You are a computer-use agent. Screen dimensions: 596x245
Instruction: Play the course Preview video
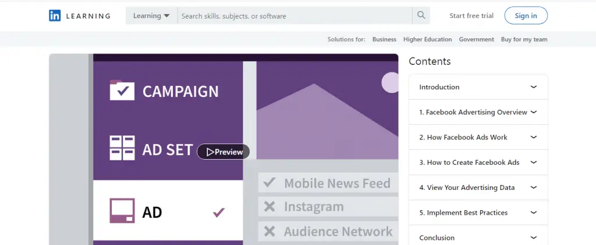tap(223, 152)
